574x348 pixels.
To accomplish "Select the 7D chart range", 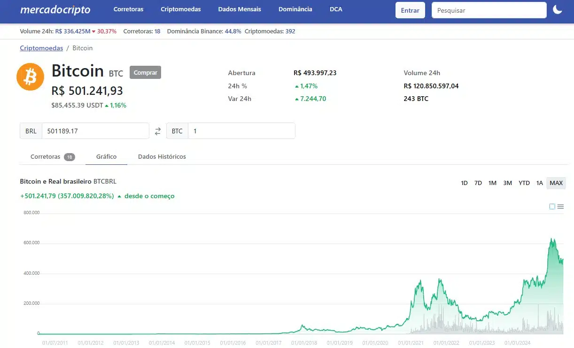I will 478,183.
